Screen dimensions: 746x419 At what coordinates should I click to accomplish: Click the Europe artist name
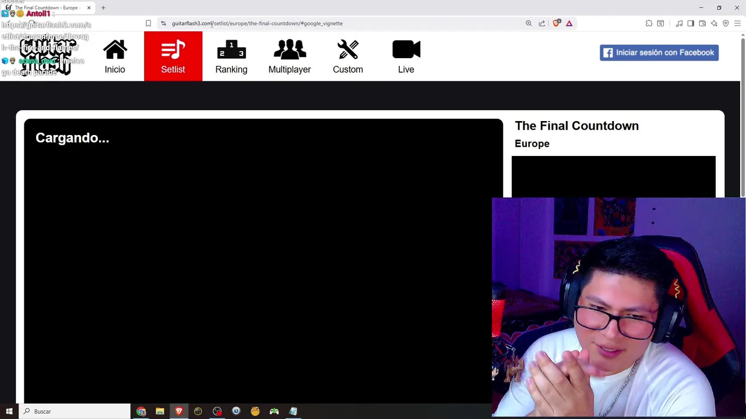coord(532,144)
